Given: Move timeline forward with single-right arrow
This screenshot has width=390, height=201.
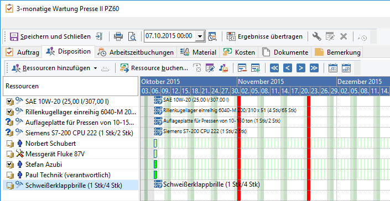Looking at the screenshot, I should 301,68.
